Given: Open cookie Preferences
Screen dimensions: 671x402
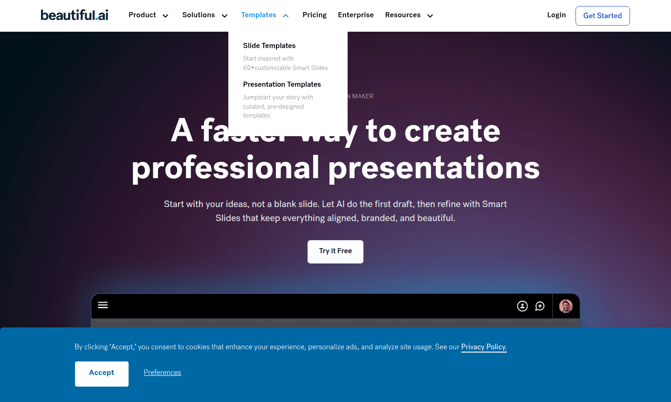Looking at the screenshot, I should (162, 373).
